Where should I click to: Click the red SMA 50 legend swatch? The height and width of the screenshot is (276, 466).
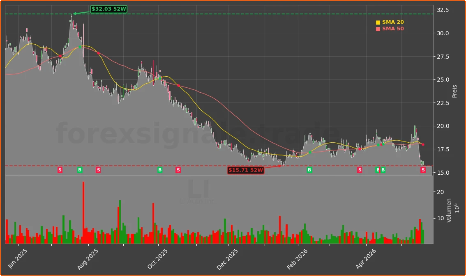tap(378, 29)
